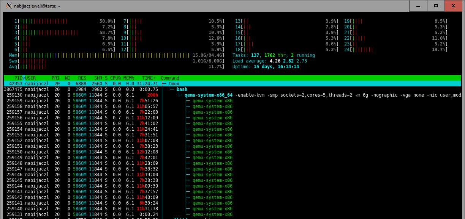Minimize the terminal window
The width and height of the screenshot is (465, 219).
[419, 6]
